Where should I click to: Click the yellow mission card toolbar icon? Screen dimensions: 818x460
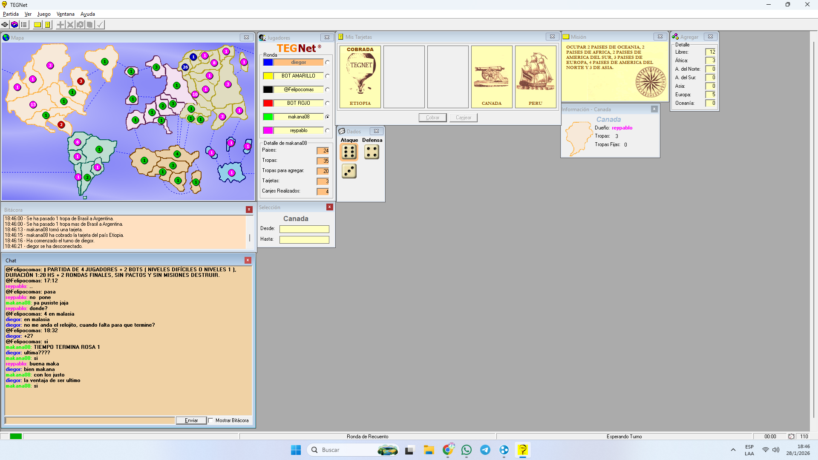tap(37, 25)
